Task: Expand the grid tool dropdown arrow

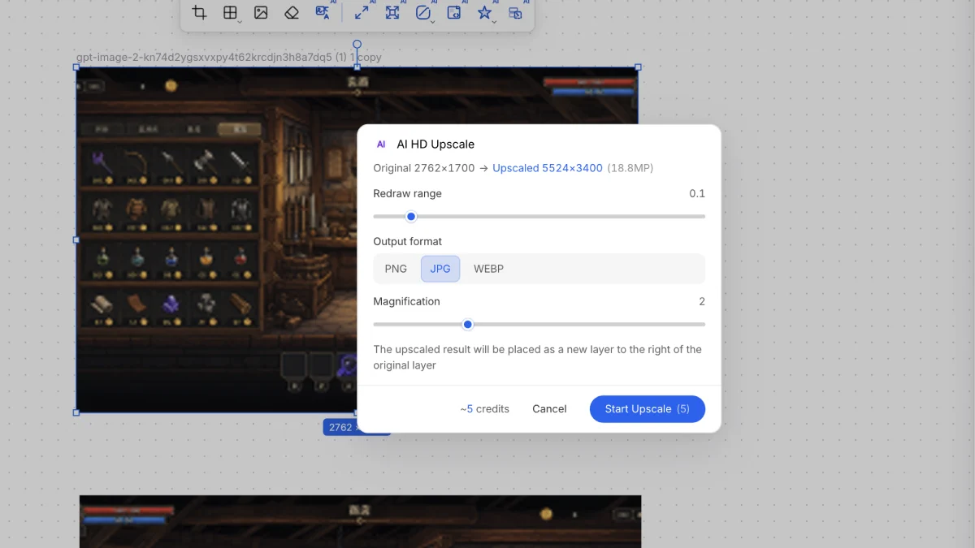Action: point(240,22)
